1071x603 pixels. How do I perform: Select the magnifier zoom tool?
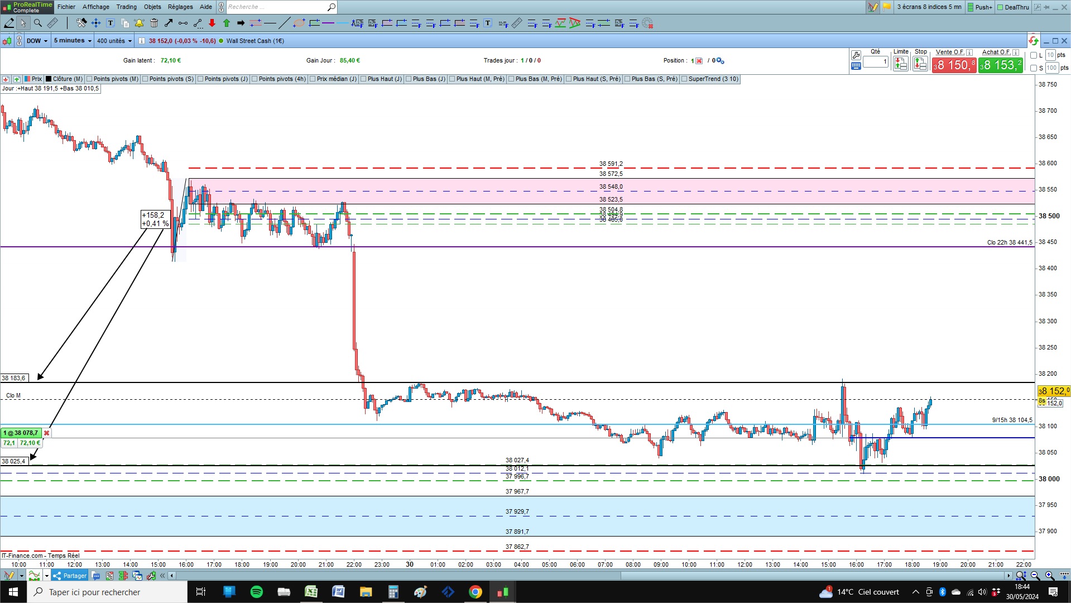tap(38, 23)
